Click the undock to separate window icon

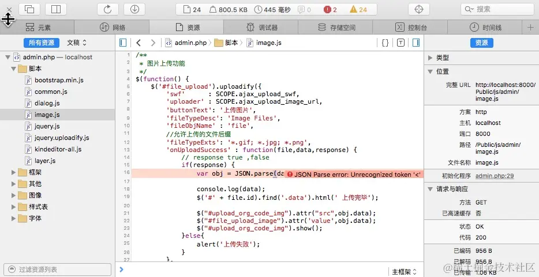point(29,9)
